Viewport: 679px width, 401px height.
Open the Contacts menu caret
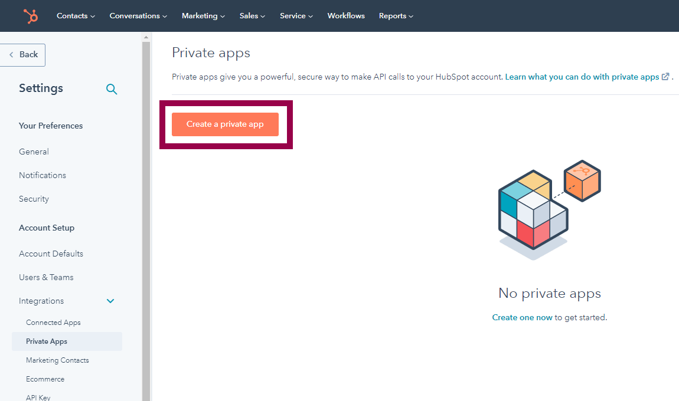click(93, 16)
